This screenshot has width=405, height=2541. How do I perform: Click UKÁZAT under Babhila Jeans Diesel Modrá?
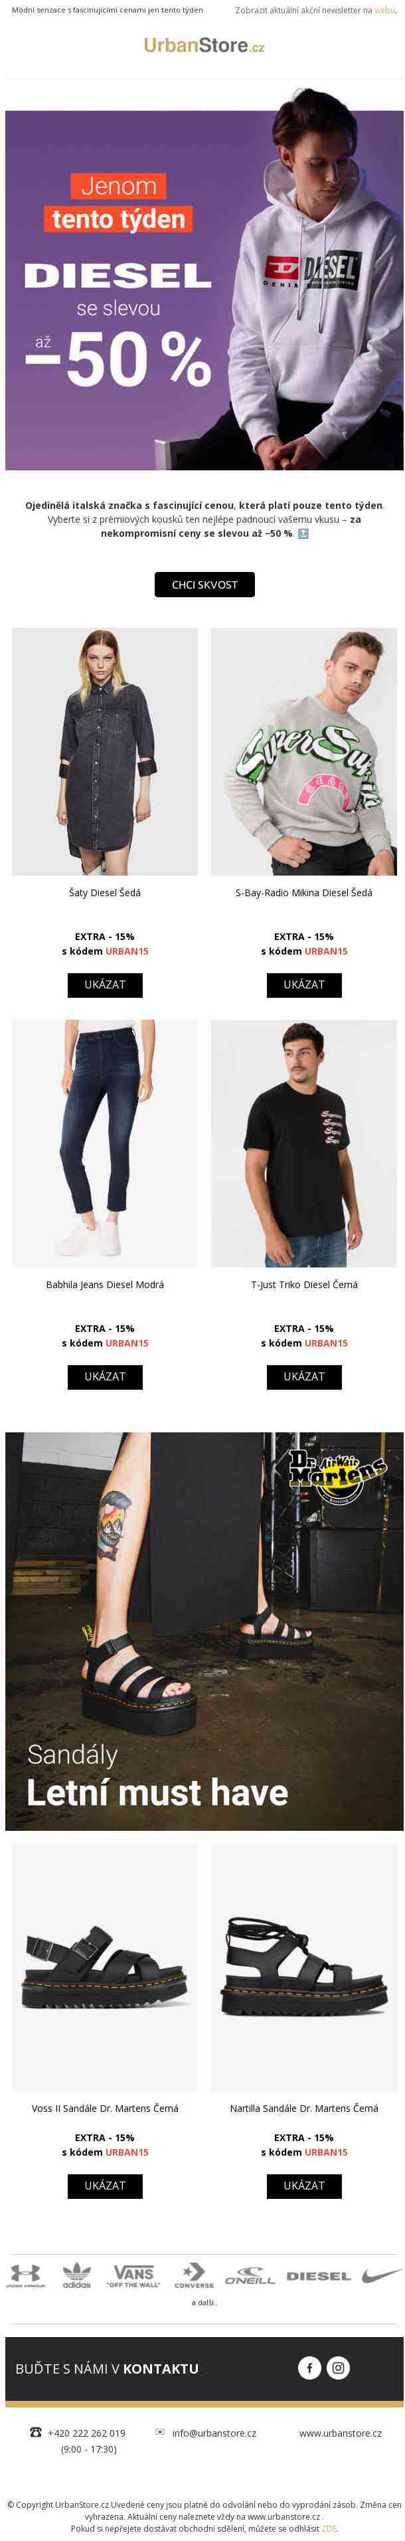104,1376
